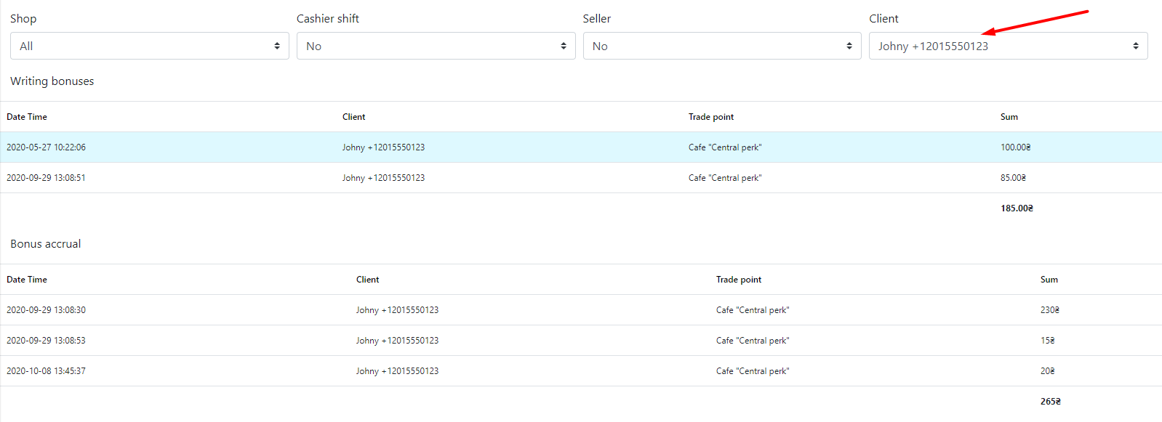
Task: Click the 185.00₴ writing bonuses total
Action: click(x=1017, y=208)
